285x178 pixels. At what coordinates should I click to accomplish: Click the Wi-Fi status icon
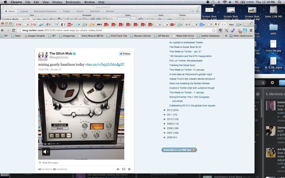225,2
